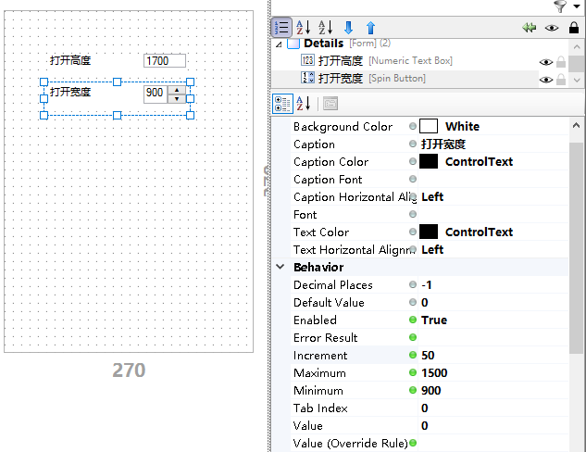Click the green marker beside Value (Override Rule)
This screenshot has height=452, width=586.
(413, 443)
